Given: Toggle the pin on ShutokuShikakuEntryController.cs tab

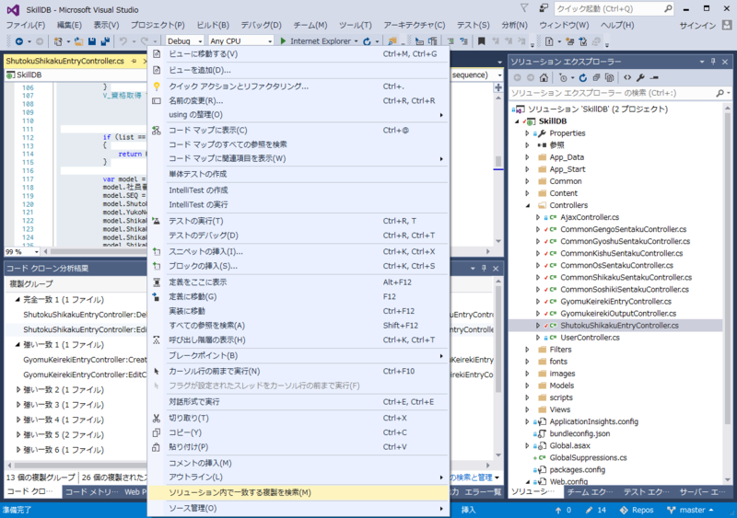Looking at the screenshot, I should click(134, 61).
